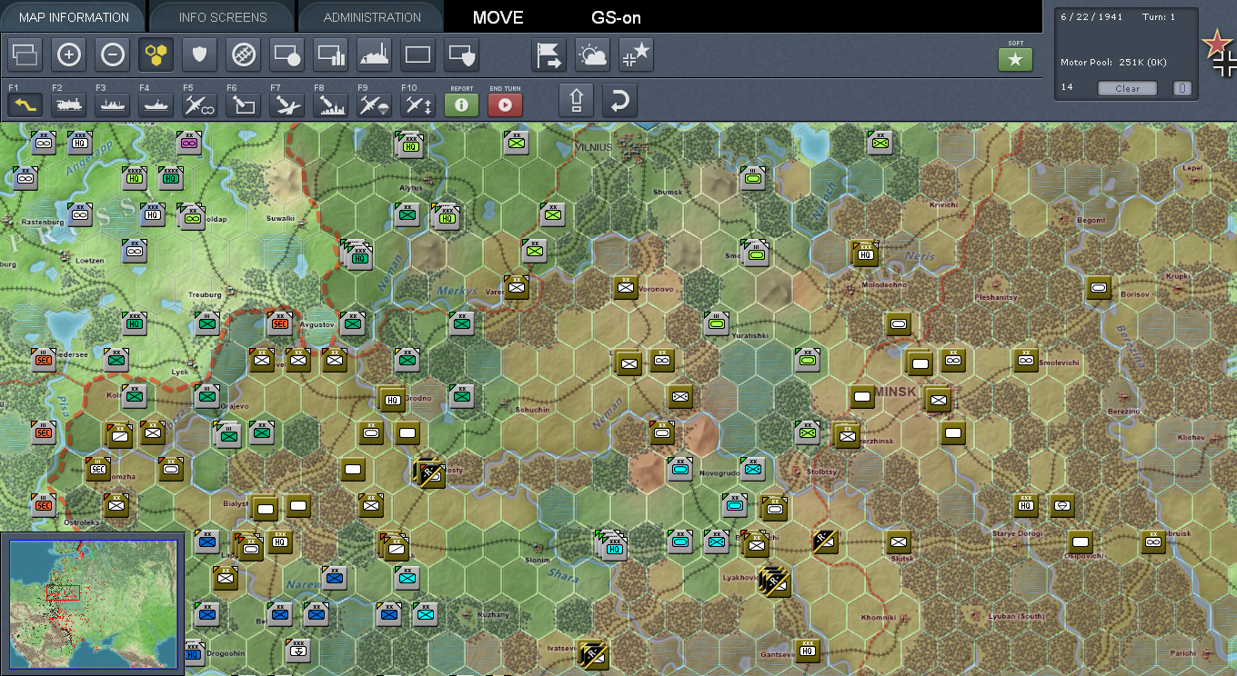This screenshot has height=676, width=1237.
Task: Click the Begoml town label
Action: (1091, 220)
